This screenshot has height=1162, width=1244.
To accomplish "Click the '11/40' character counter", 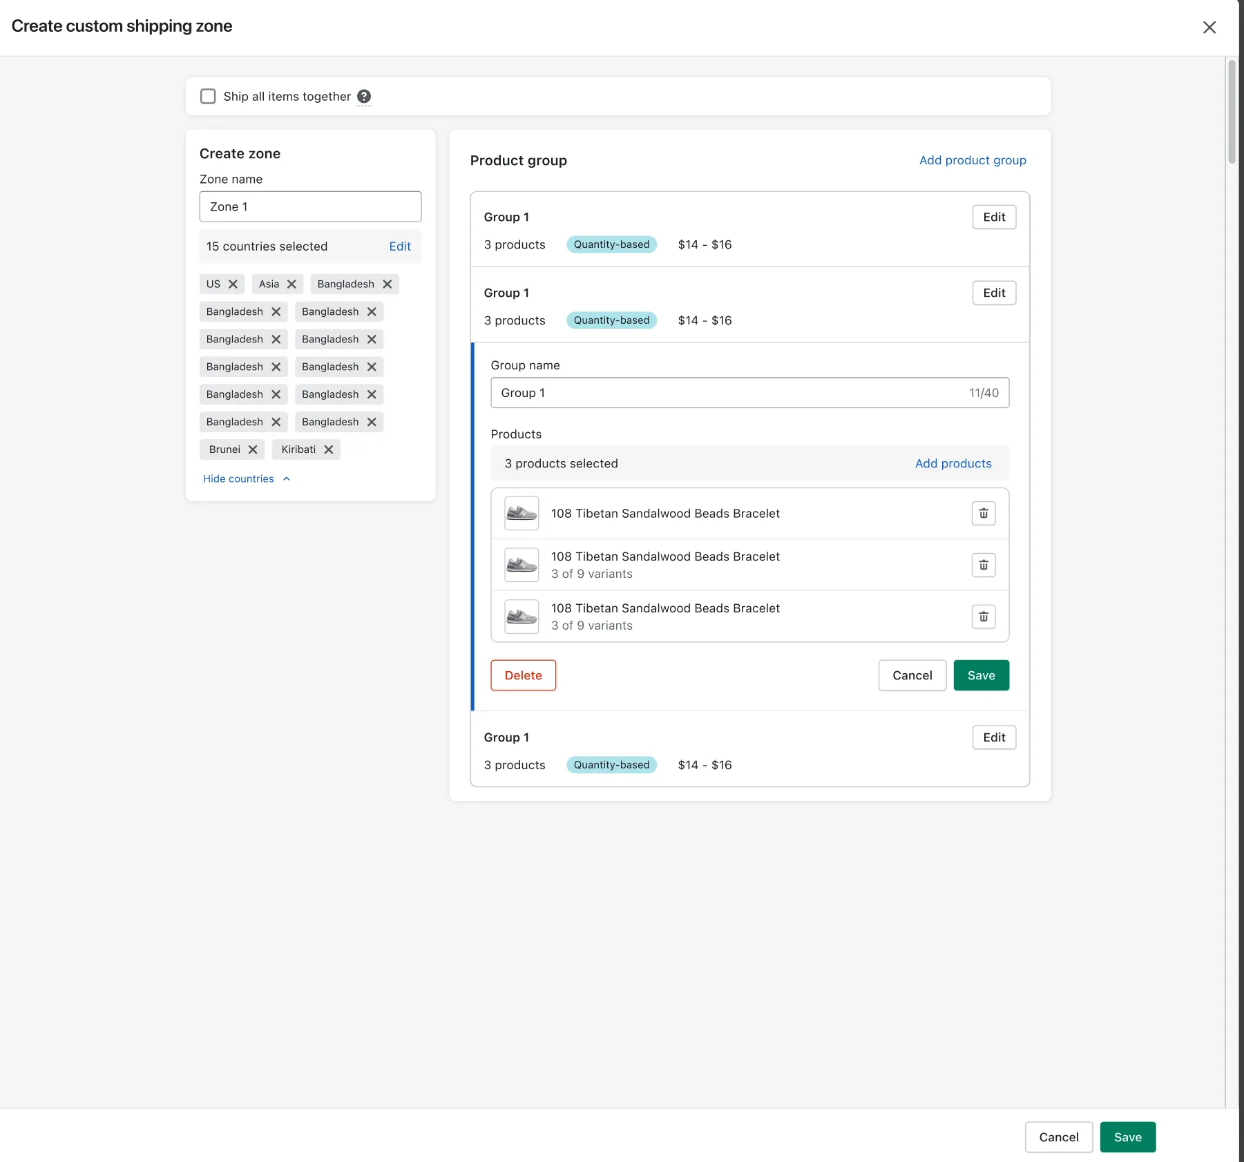I will tap(984, 393).
